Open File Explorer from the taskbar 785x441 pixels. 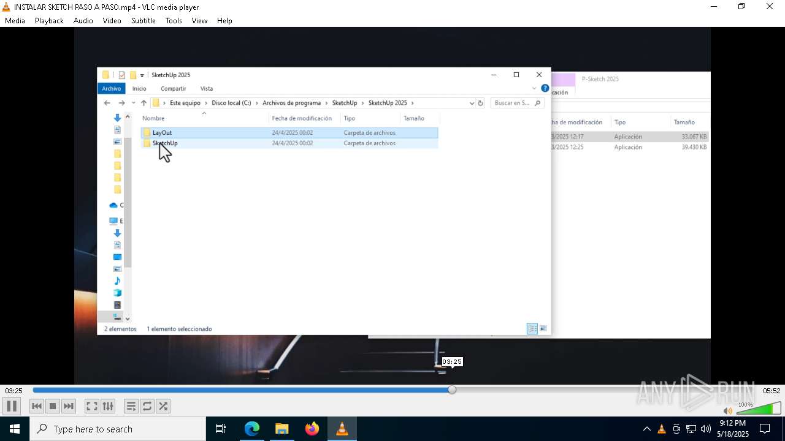281,429
